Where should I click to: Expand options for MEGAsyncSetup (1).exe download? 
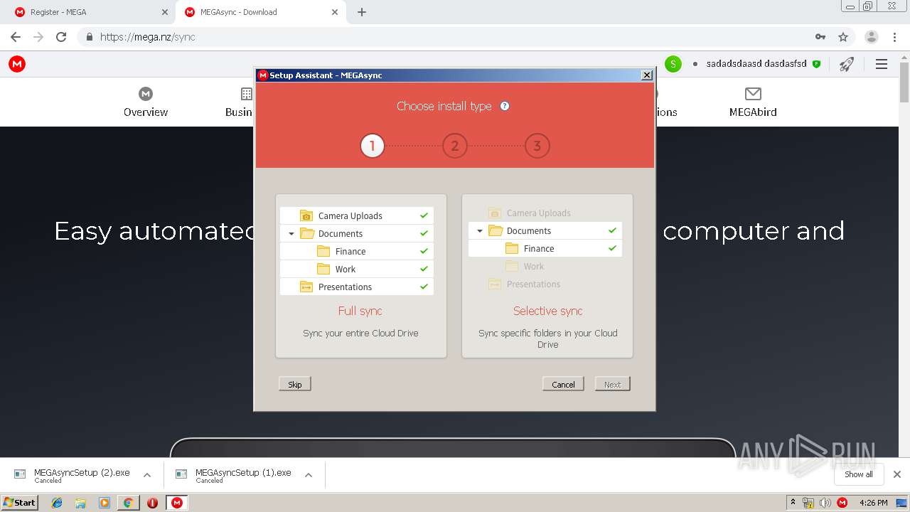pyautogui.click(x=309, y=475)
